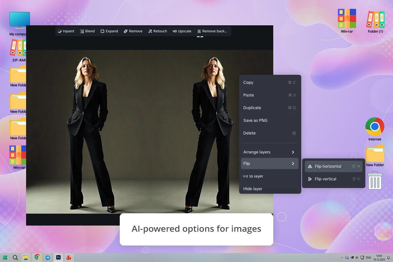Click the Windows Start button
This screenshot has height=262, width=393.
pyautogui.click(x=5, y=257)
